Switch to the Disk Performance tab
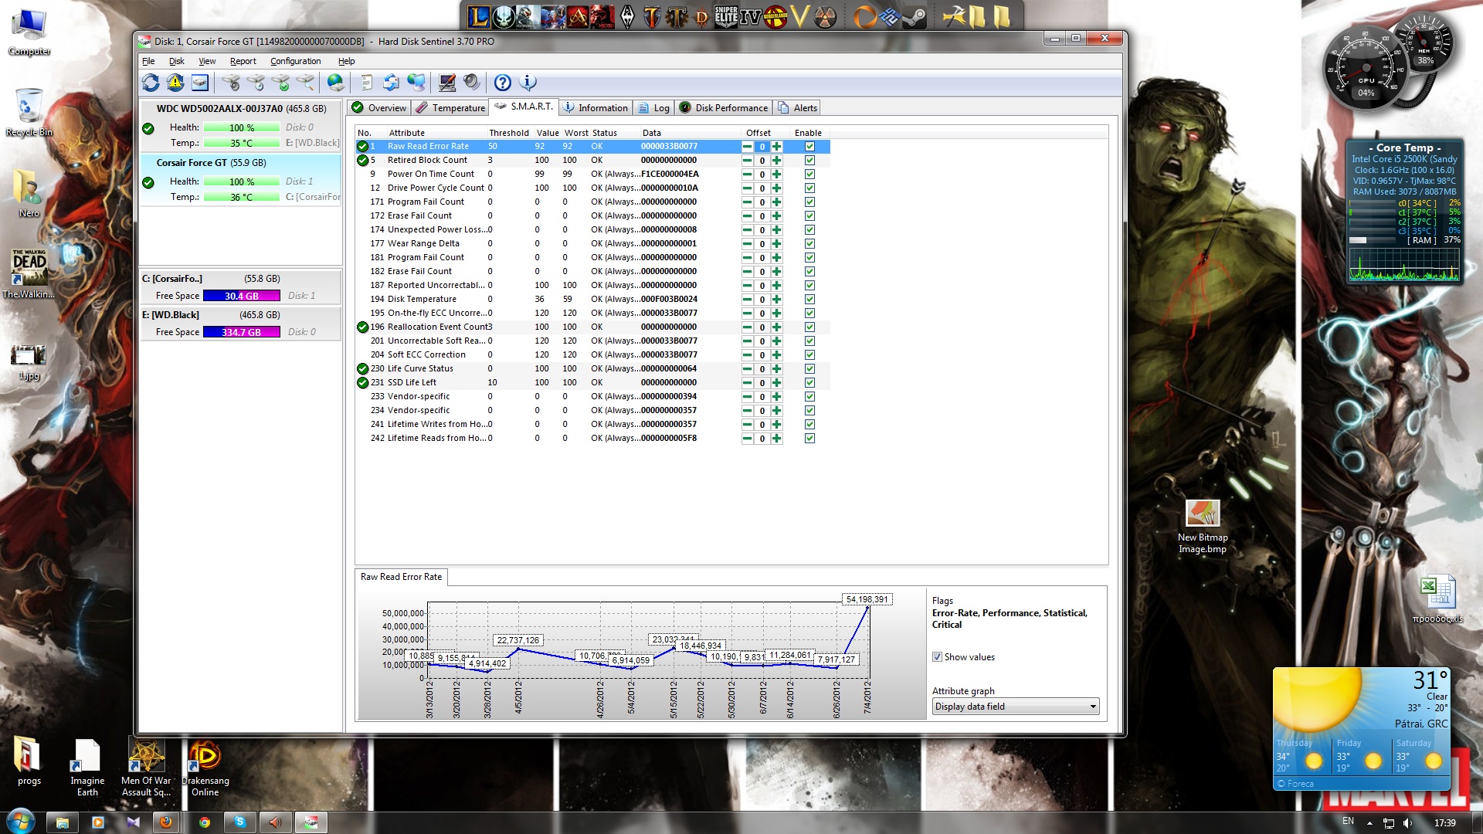Viewport: 1483px width, 834px height. coord(724,108)
